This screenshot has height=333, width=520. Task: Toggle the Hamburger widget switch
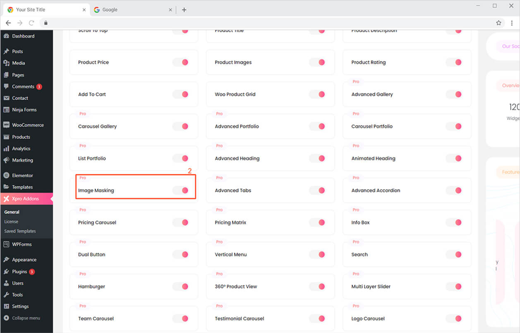(180, 287)
